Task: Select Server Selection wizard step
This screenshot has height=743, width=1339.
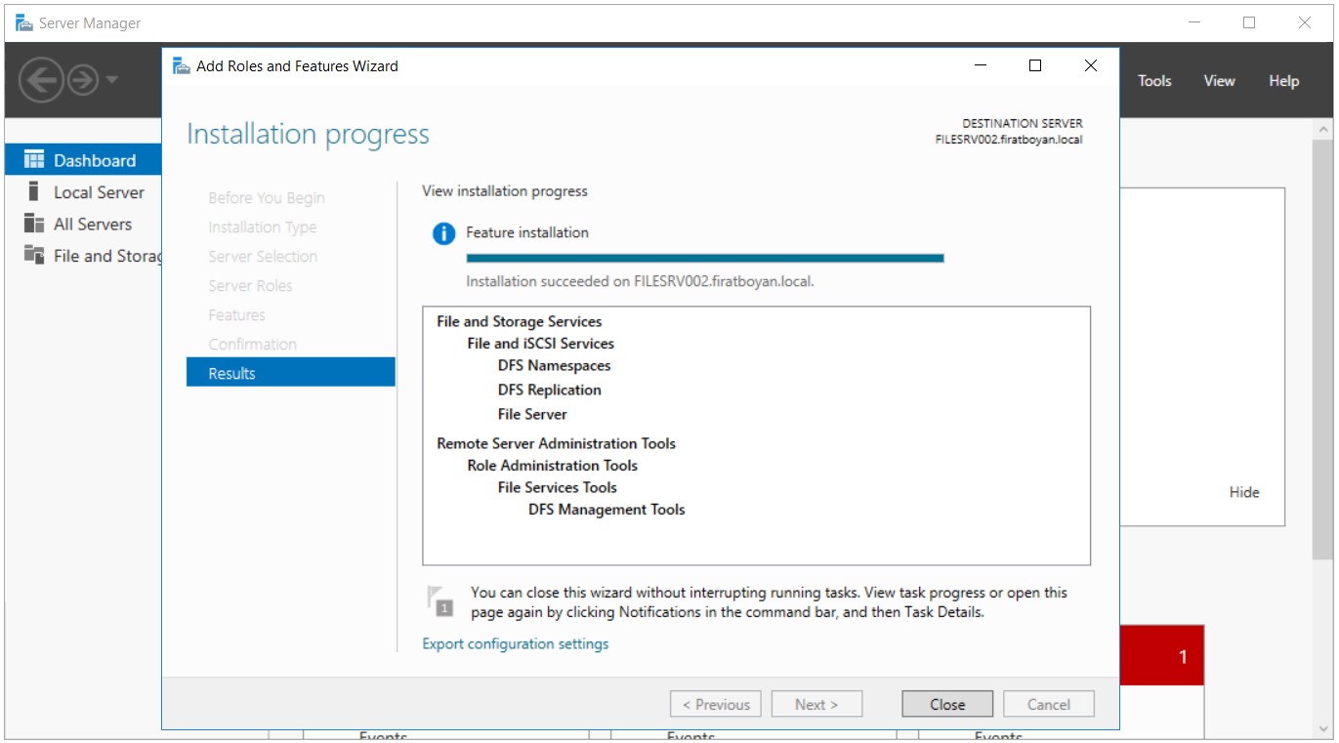Action: coord(263,257)
